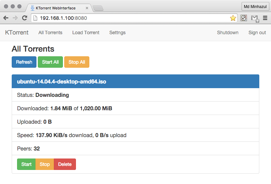This screenshot has height=184, width=271.
Task: Click the macOS window close button
Action: (6, 6)
